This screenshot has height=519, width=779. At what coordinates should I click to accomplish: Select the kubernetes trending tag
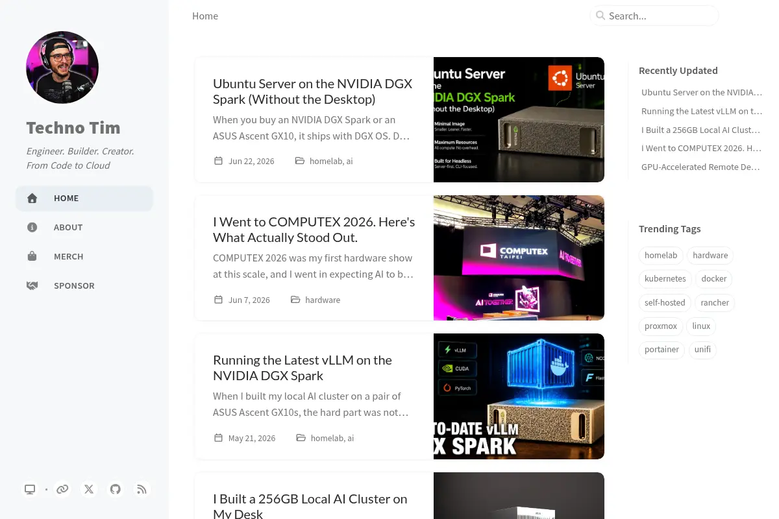[665, 279]
